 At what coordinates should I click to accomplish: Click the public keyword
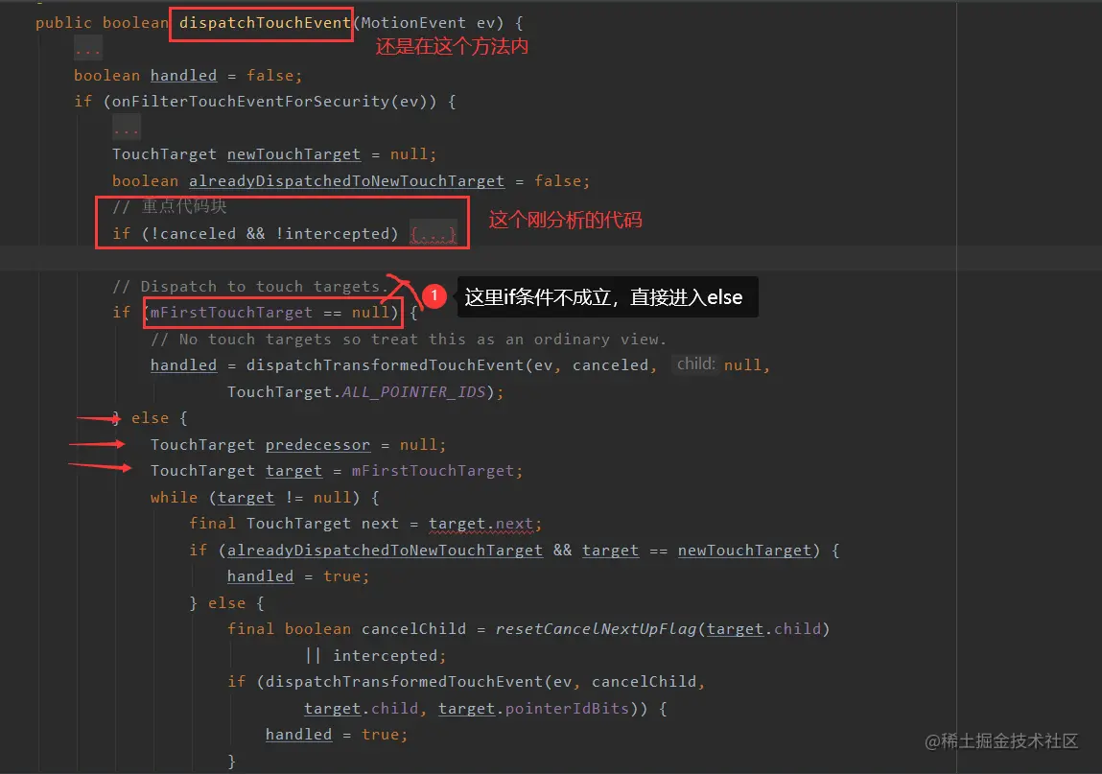tap(63, 22)
